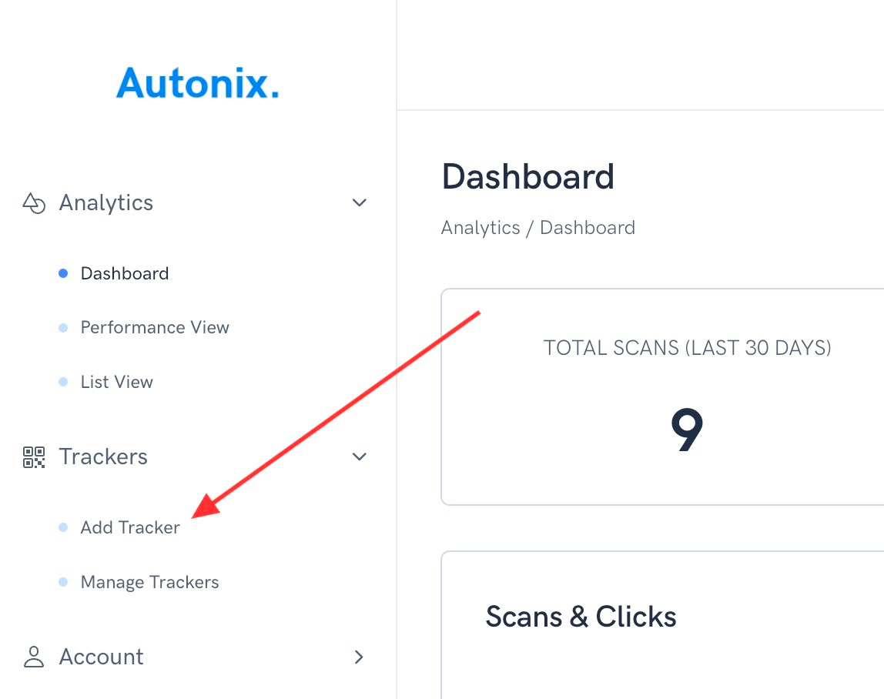Collapse the Trackers section chevron
Image resolution: width=884 pixels, height=699 pixels.
point(359,457)
